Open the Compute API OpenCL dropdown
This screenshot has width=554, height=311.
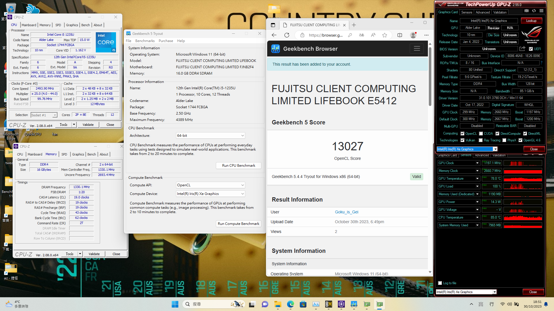[x=211, y=185]
